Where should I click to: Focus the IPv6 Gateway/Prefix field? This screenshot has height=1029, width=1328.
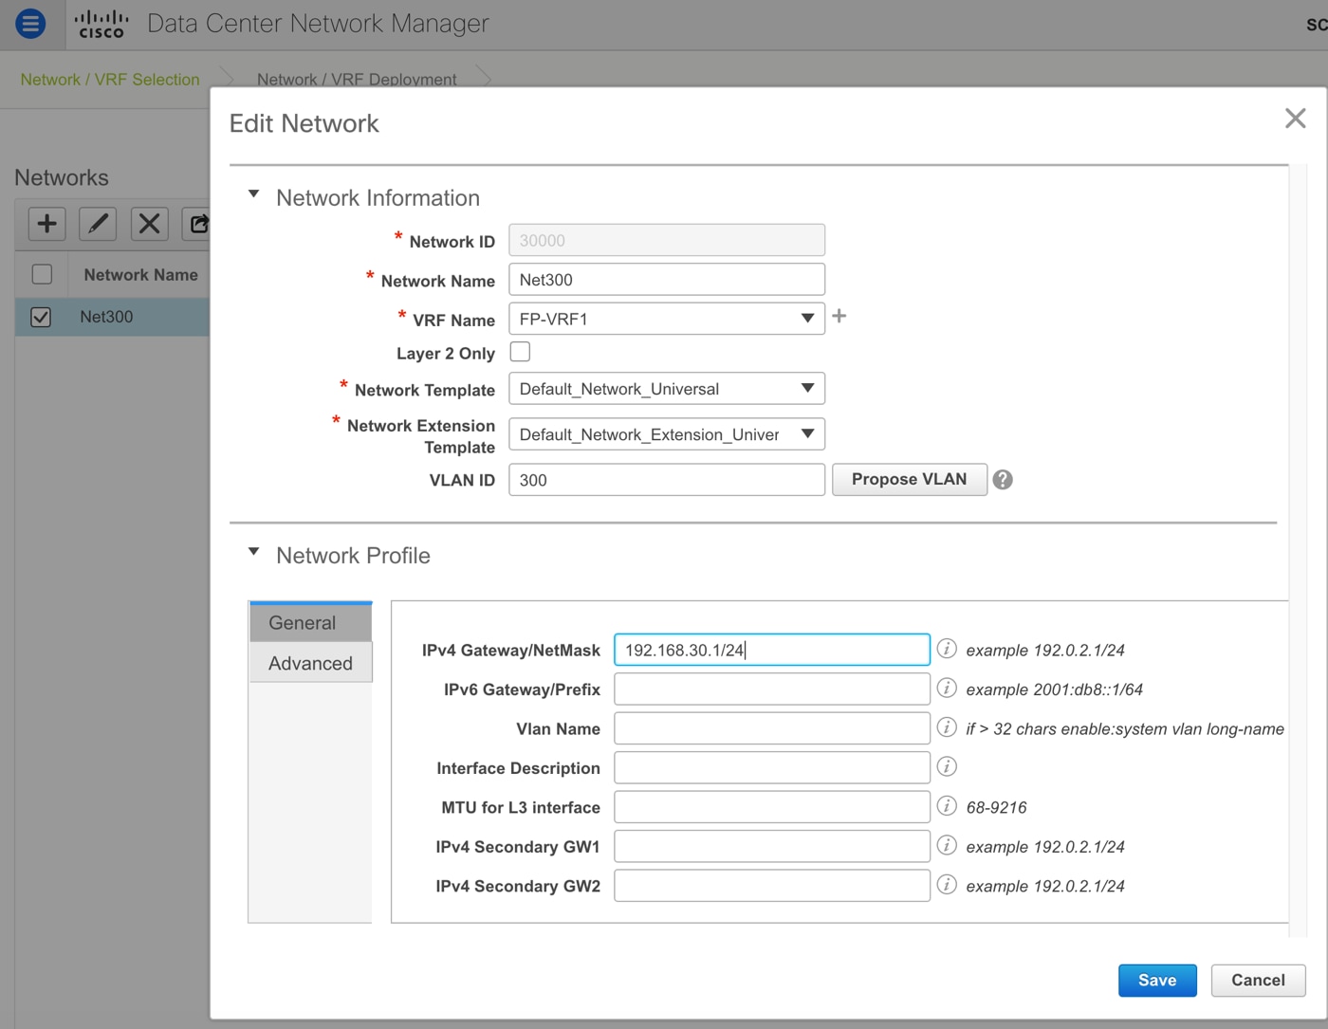772,689
